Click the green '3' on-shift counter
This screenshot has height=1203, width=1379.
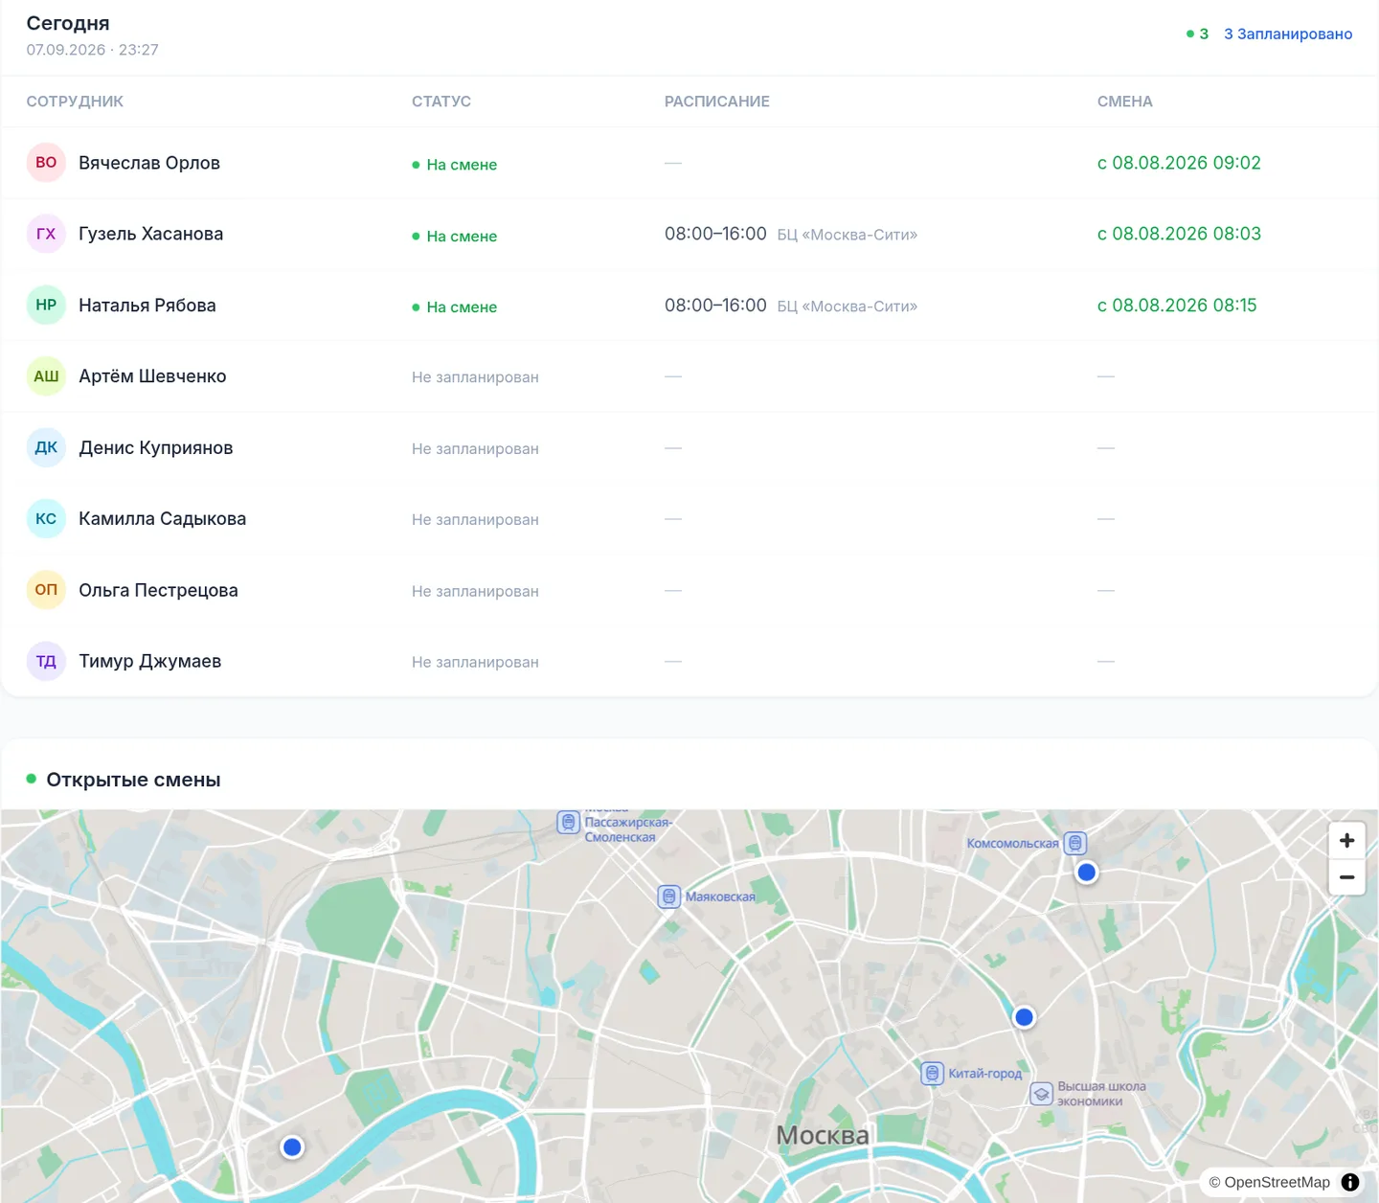(1197, 34)
